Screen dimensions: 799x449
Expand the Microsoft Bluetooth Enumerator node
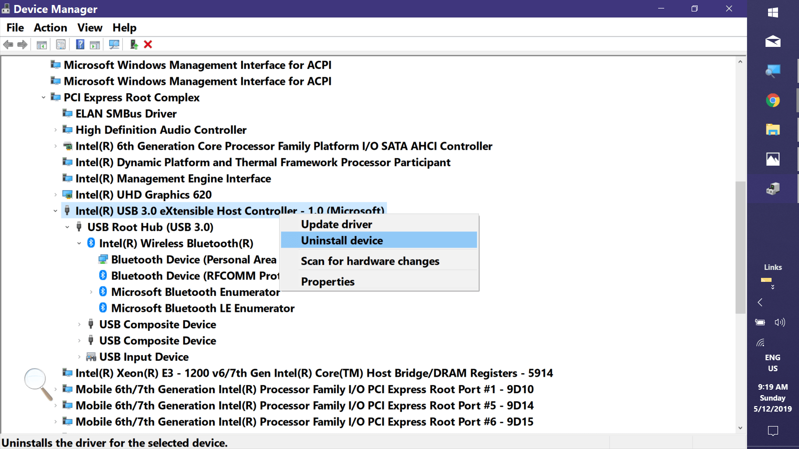[91, 292]
